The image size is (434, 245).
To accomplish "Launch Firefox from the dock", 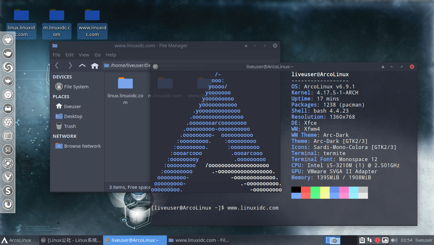I will [x=8, y=204].
